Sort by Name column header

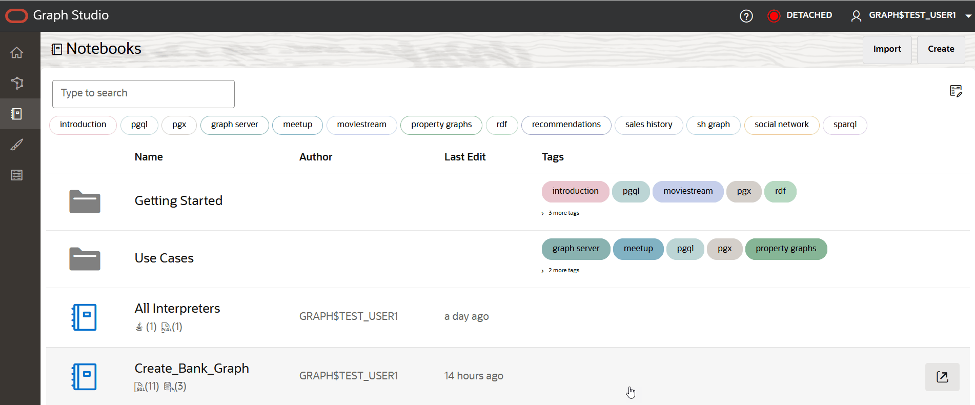point(149,157)
